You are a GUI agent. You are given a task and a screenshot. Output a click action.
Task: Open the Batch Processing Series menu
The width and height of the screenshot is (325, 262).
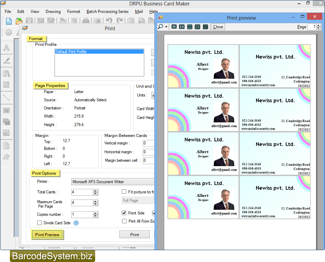[x=107, y=12]
